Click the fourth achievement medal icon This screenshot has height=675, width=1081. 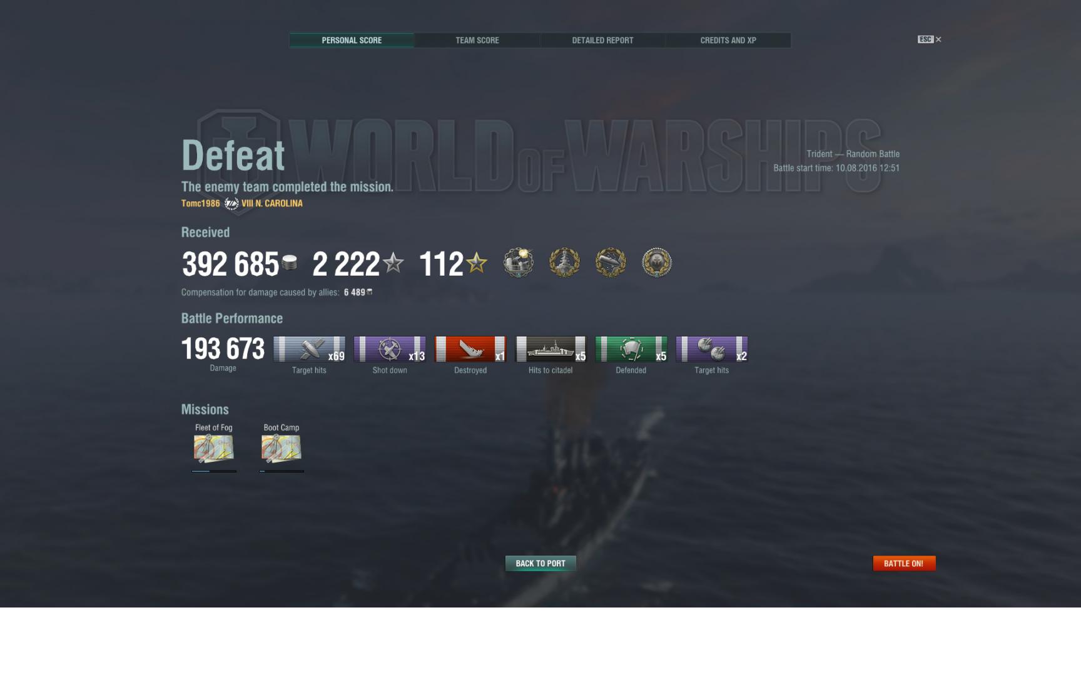point(657,262)
